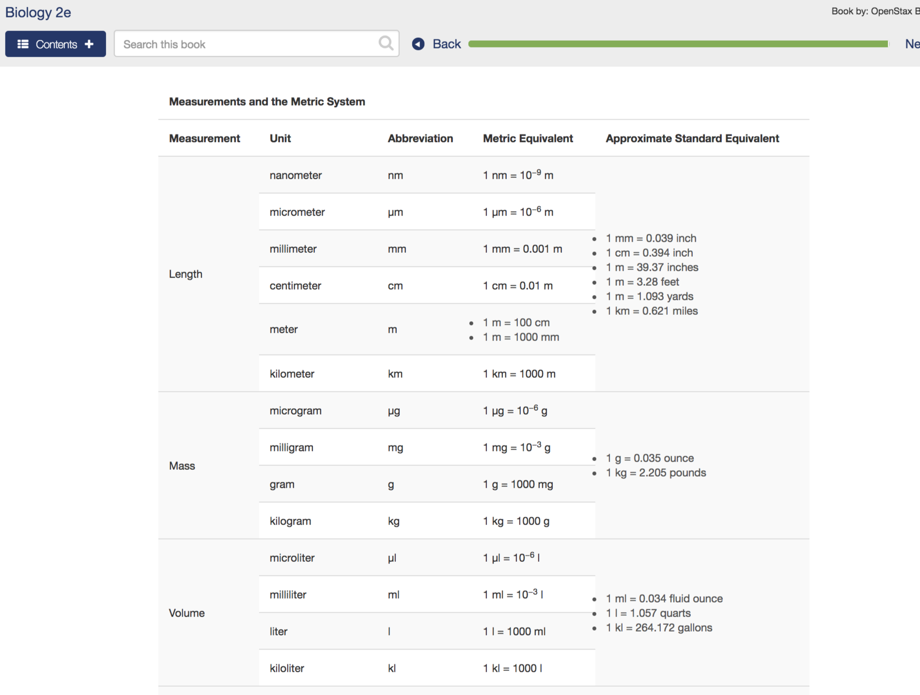Click the Biology 2e book title
The height and width of the screenshot is (695, 920).
tap(38, 13)
